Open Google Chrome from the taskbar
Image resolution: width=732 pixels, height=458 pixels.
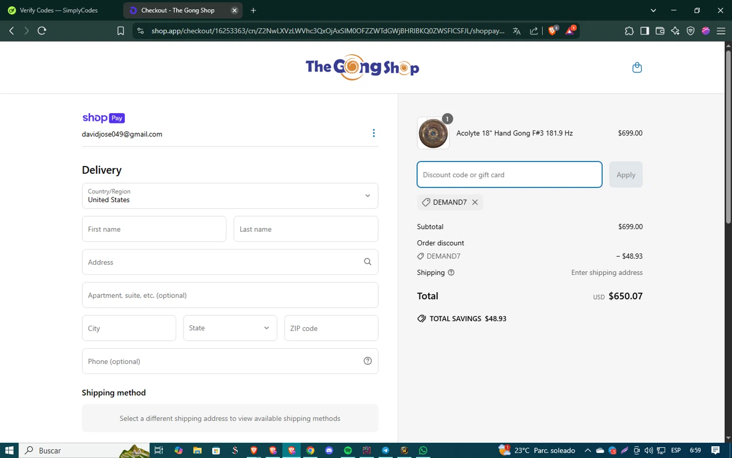pos(310,450)
